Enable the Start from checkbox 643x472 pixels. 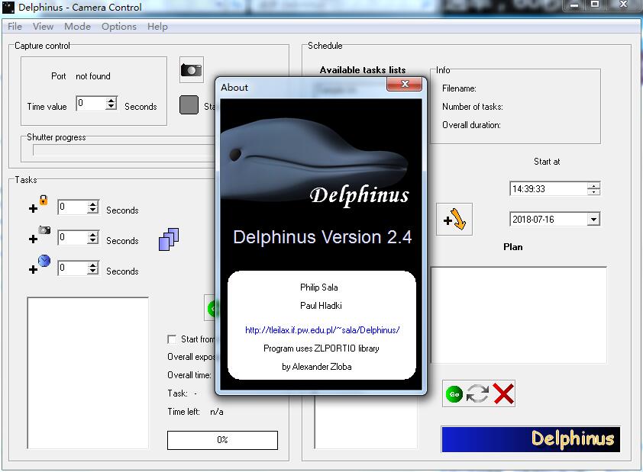pyautogui.click(x=172, y=339)
